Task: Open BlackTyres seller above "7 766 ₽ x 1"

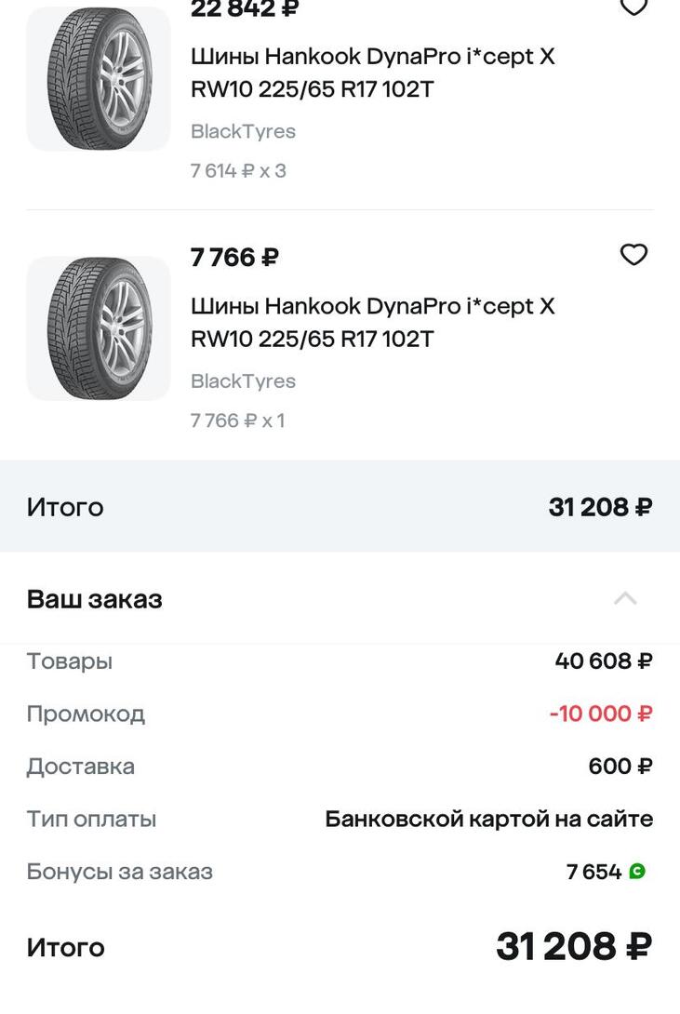Action: (x=243, y=380)
